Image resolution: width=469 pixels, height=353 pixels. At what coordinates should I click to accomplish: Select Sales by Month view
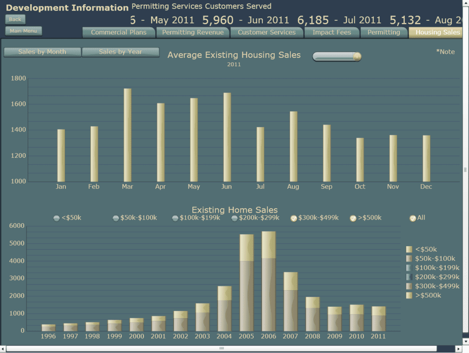pyautogui.click(x=42, y=52)
